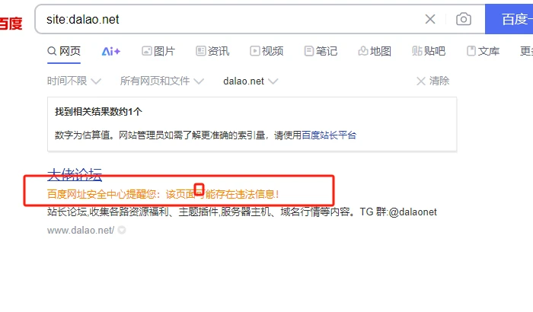
Task: Switch to the 资讯 news tab
Action: (212, 51)
